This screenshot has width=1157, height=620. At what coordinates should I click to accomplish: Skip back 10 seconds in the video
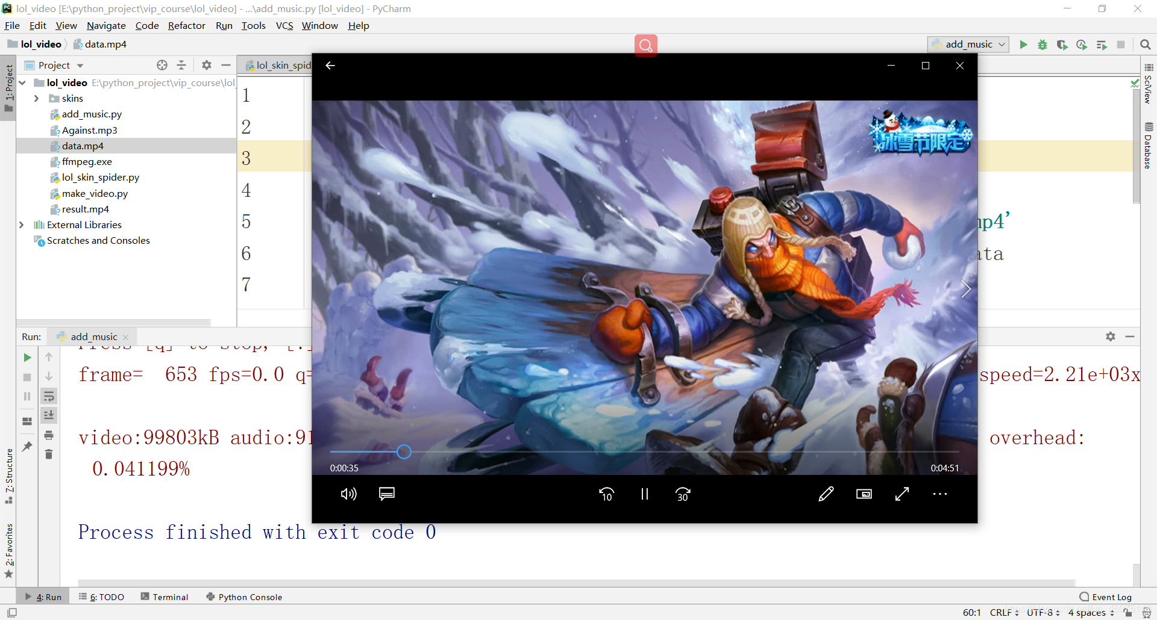(x=606, y=494)
